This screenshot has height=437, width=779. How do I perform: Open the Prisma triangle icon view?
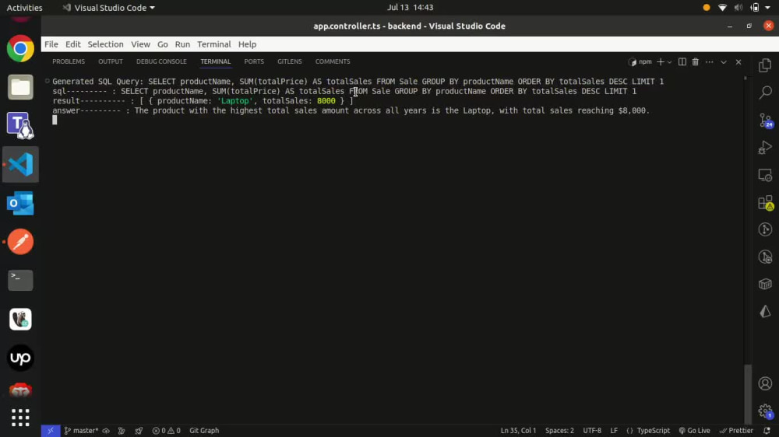click(x=765, y=312)
